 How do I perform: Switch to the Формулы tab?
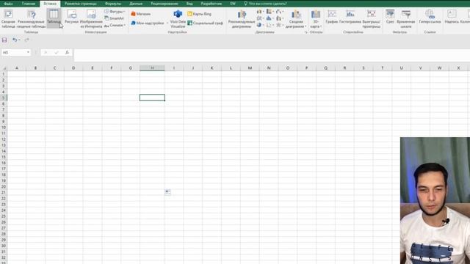tap(113, 4)
